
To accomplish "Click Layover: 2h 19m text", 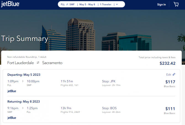I will click(x=111, y=85).
